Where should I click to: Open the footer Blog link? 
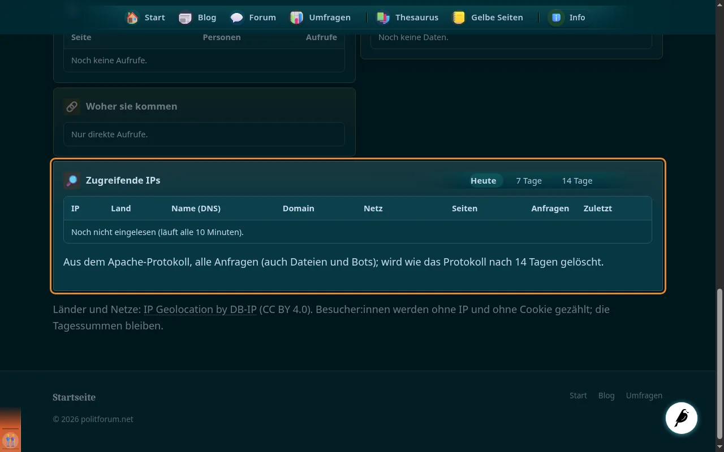pos(606,395)
